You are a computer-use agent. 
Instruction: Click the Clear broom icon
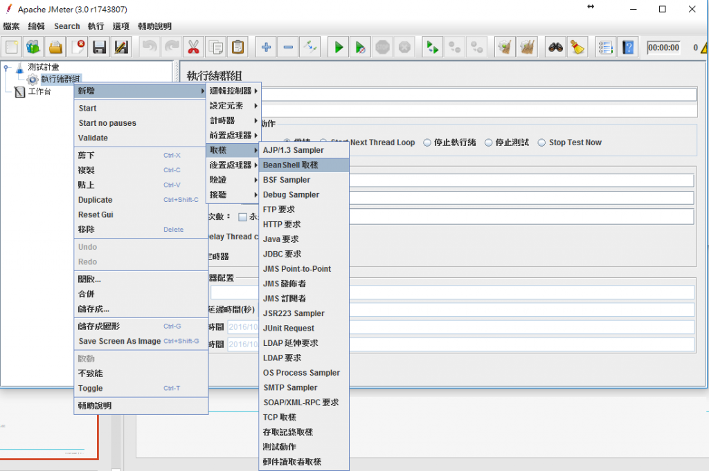[505, 48]
